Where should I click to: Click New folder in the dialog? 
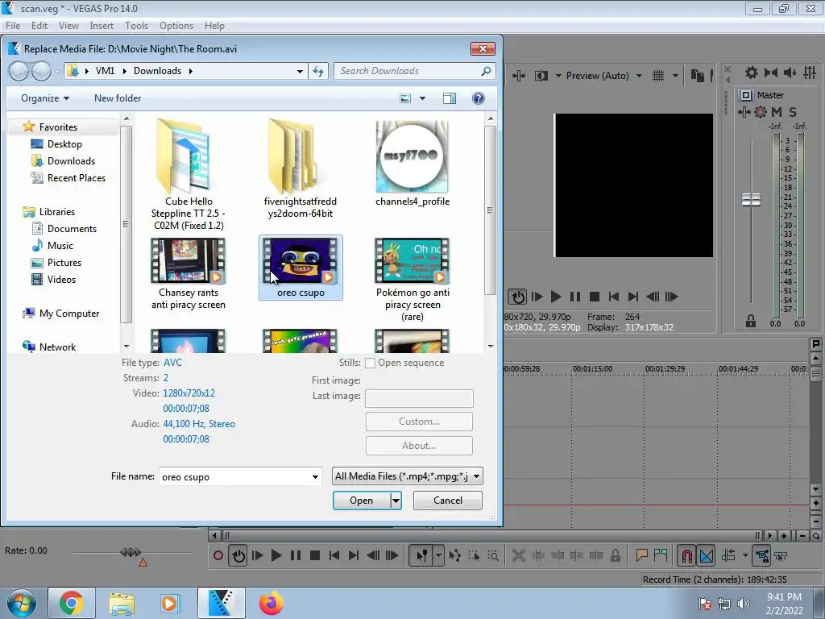[x=118, y=98]
